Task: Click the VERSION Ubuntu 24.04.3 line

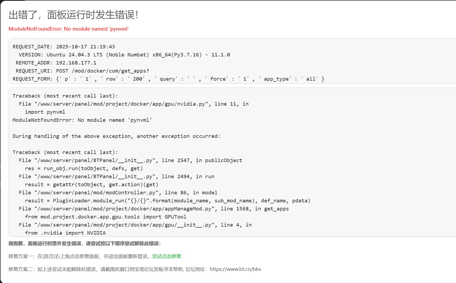Action: click(124, 55)
